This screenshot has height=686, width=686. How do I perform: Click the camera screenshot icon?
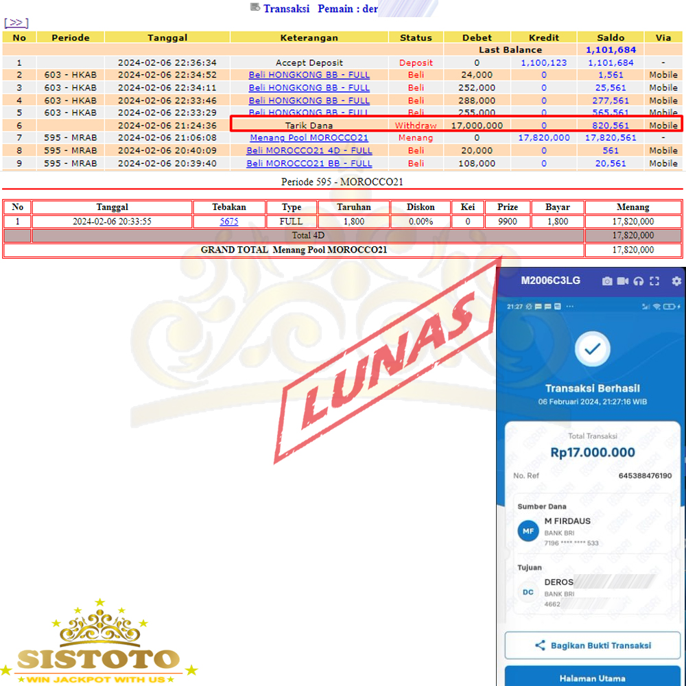tap(607, 281)
